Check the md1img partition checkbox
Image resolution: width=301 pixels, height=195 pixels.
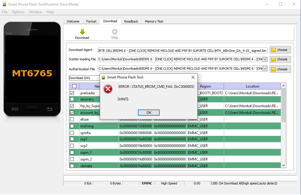click(x=72, y=126)
